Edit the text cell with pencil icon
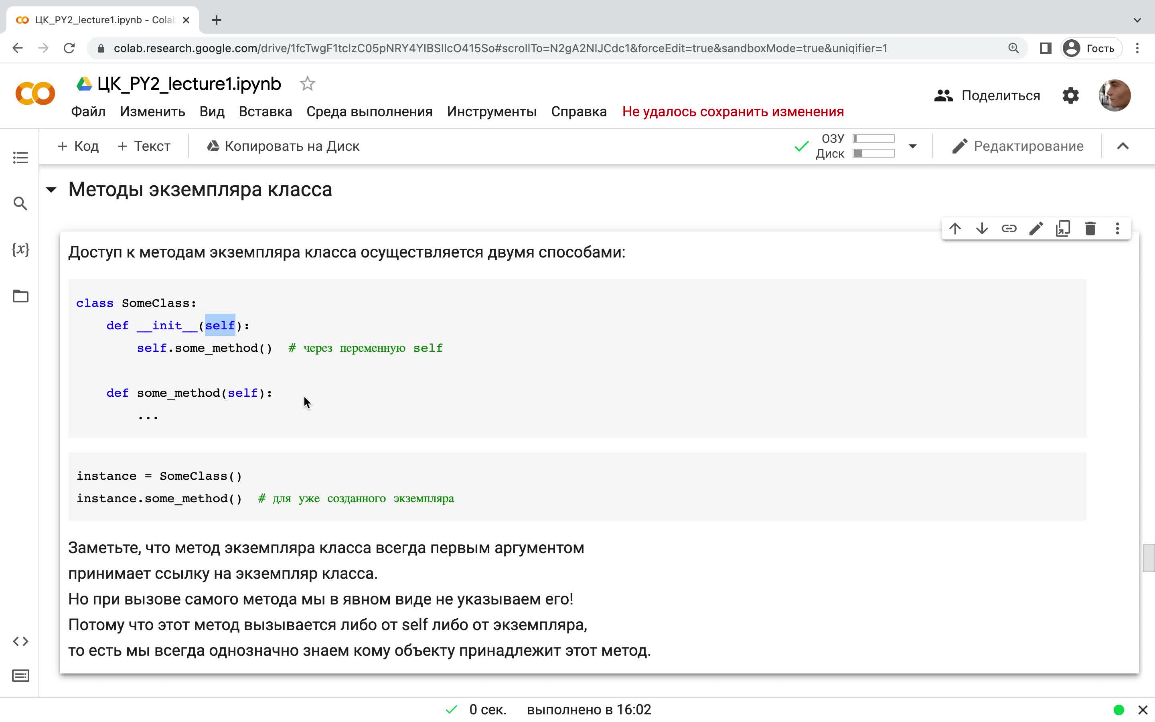1155x722 pixels. (x=1036, y=229)
